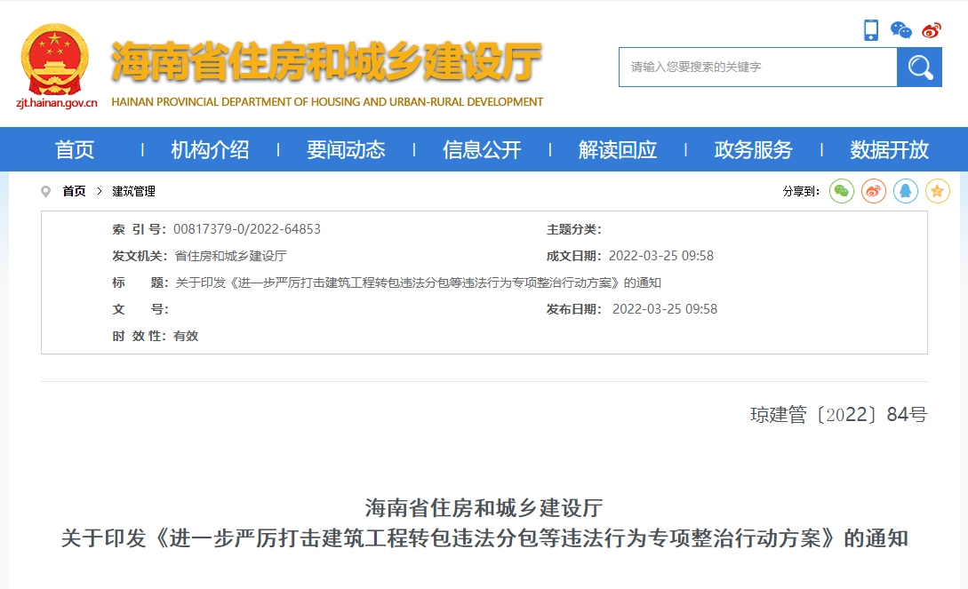Share the article to QQ (penguin icon)
The width and height of the screenshot is (968, 589).
coord(905,191)
